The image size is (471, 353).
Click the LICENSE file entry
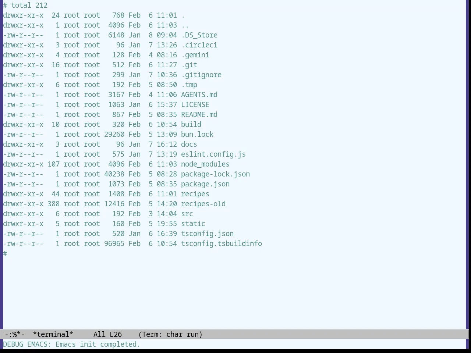coord(195,105)
